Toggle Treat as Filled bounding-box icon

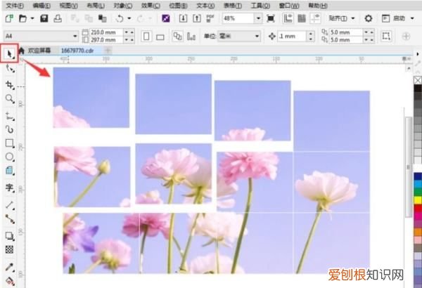coord(386,36)
